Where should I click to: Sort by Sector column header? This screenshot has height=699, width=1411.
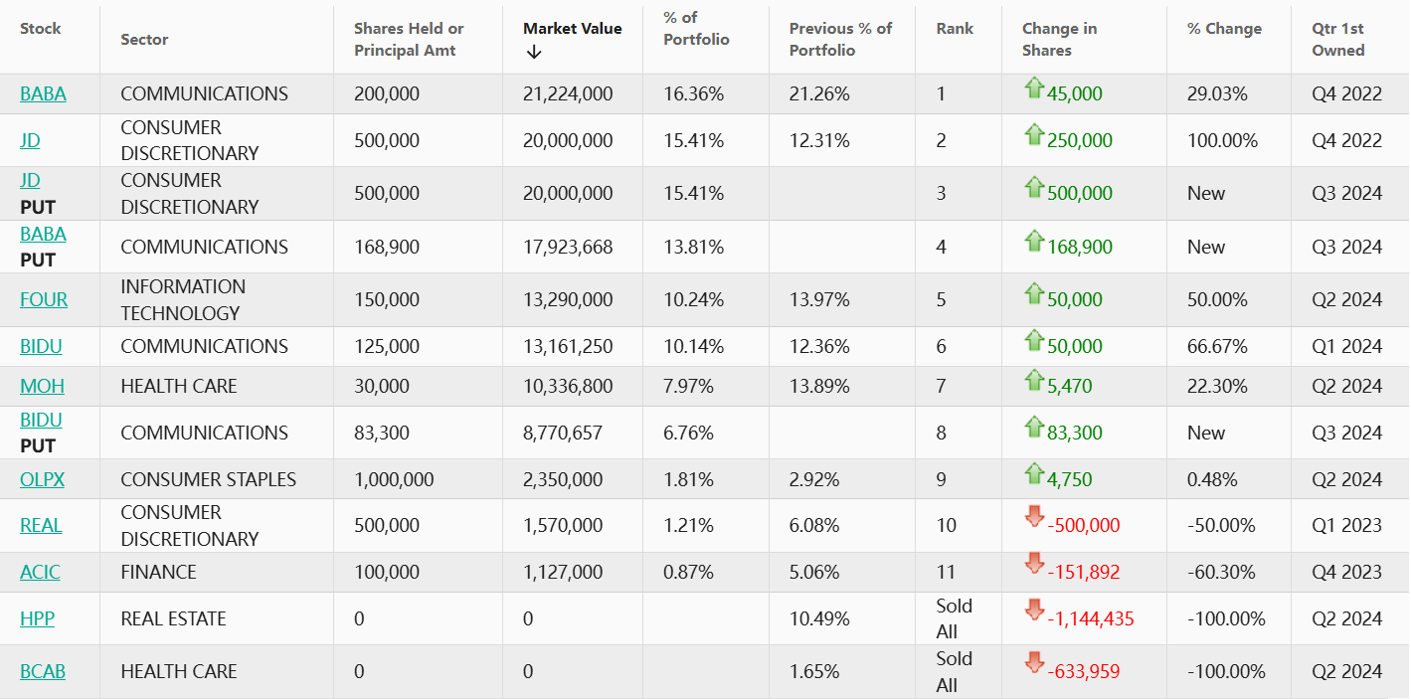click(x=144, y=39)
